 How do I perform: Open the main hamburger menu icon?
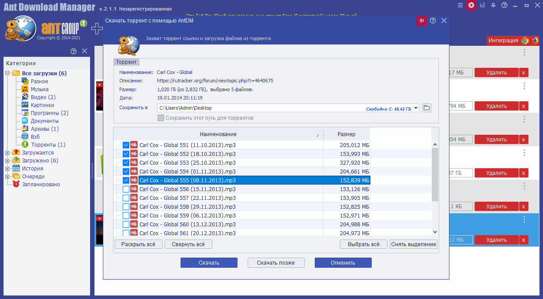pos(460,5)
